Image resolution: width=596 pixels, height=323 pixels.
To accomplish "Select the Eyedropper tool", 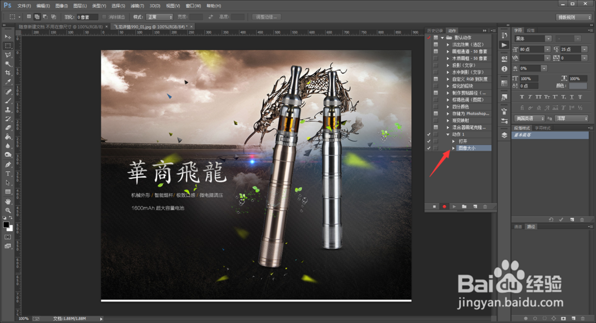I will click(x=8, y=82).
